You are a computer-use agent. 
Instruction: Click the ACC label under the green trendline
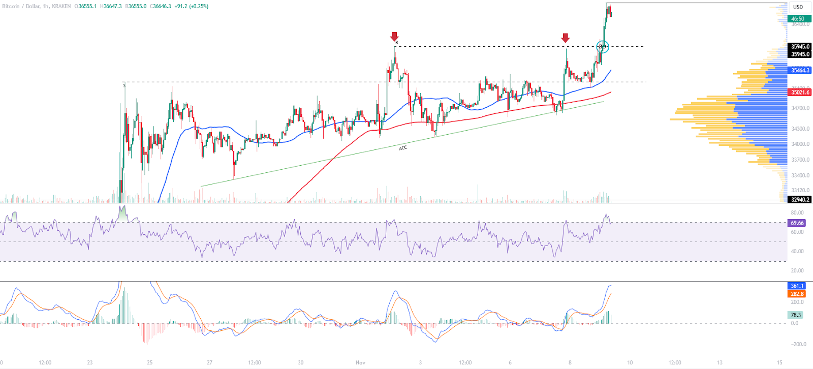[403, 148]
